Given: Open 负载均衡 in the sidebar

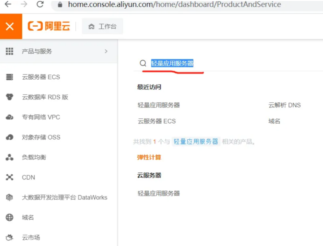Looking at the screenshot, I should [x=34, y=157].
